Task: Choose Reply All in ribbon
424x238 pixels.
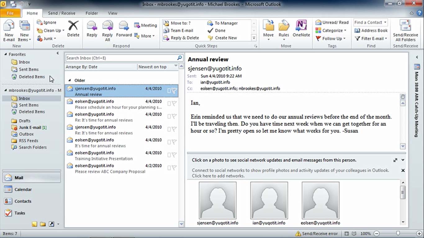Action: [x=107, y=31]
